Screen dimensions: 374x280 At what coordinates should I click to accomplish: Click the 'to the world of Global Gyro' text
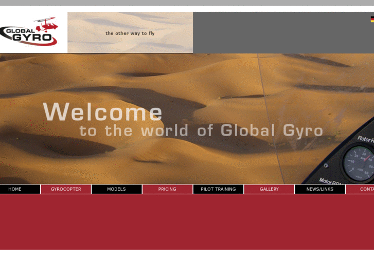point(201,130)
